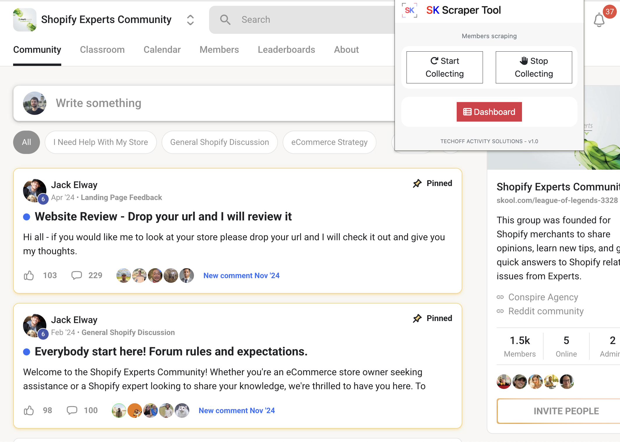Open the Conspire Agency link
The width and height of the screenshot is (620, 442).
(x=543, y=297)
